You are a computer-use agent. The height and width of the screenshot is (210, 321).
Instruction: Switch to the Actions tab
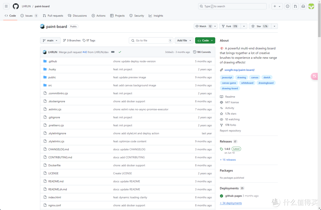pyautogui.click(x=98, y=16)
